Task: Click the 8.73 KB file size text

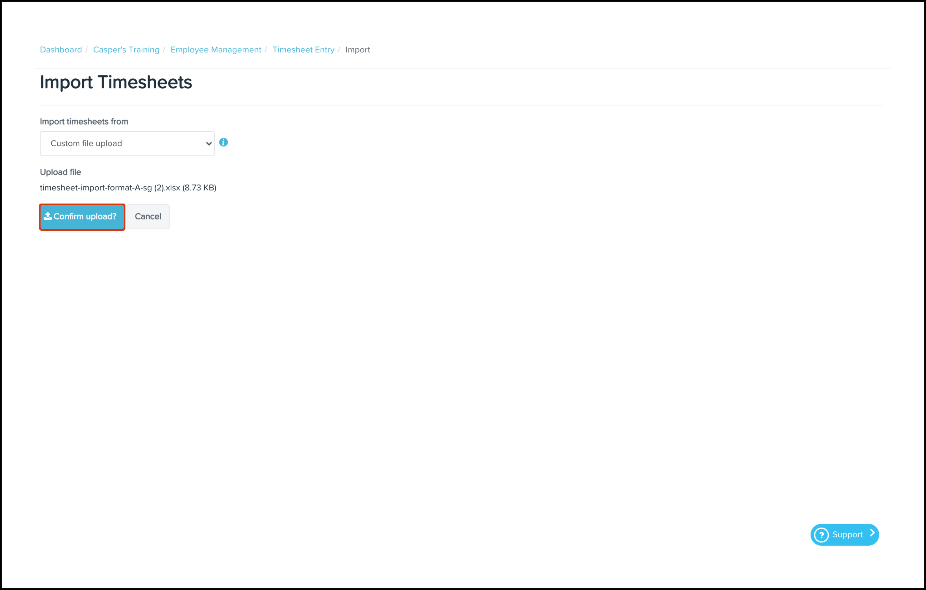Action: coord(199,188)
